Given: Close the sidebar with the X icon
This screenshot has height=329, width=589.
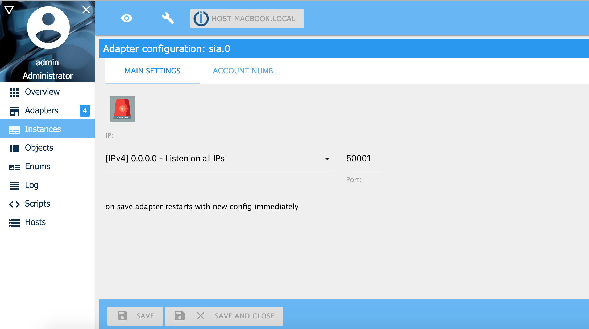Looking at the screenshot, I should coord(86,10).
